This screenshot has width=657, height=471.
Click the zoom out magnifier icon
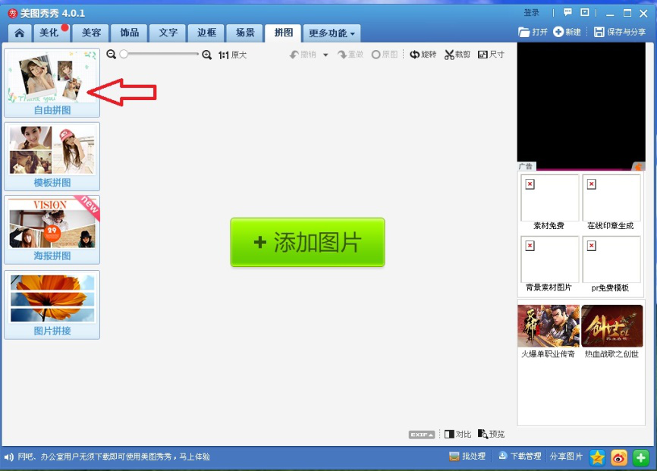111,55
